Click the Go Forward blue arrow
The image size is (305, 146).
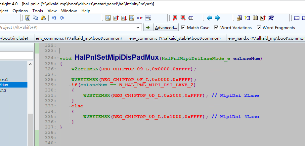tap(217, 18)
